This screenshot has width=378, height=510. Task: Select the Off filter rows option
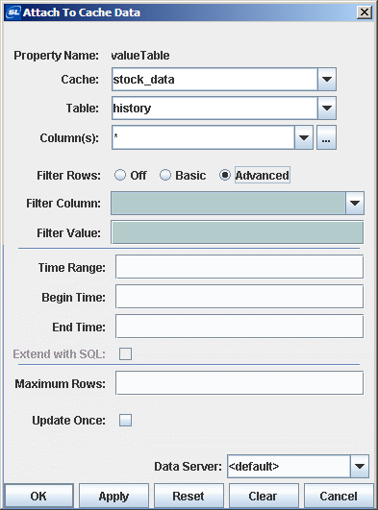click(x=120, y=175)
